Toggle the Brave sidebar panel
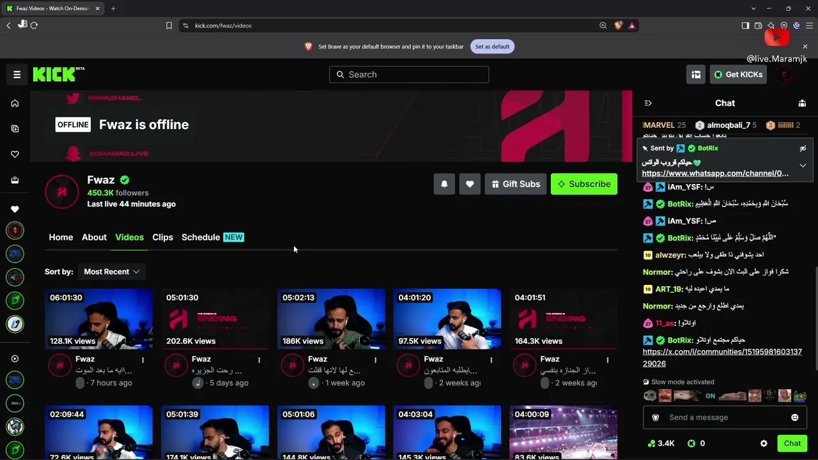Image resolution: width=818 pixels, height=460 pixels. click(x=745, y=26)
